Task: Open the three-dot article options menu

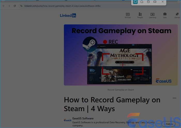Action: (x=174, y=98)
